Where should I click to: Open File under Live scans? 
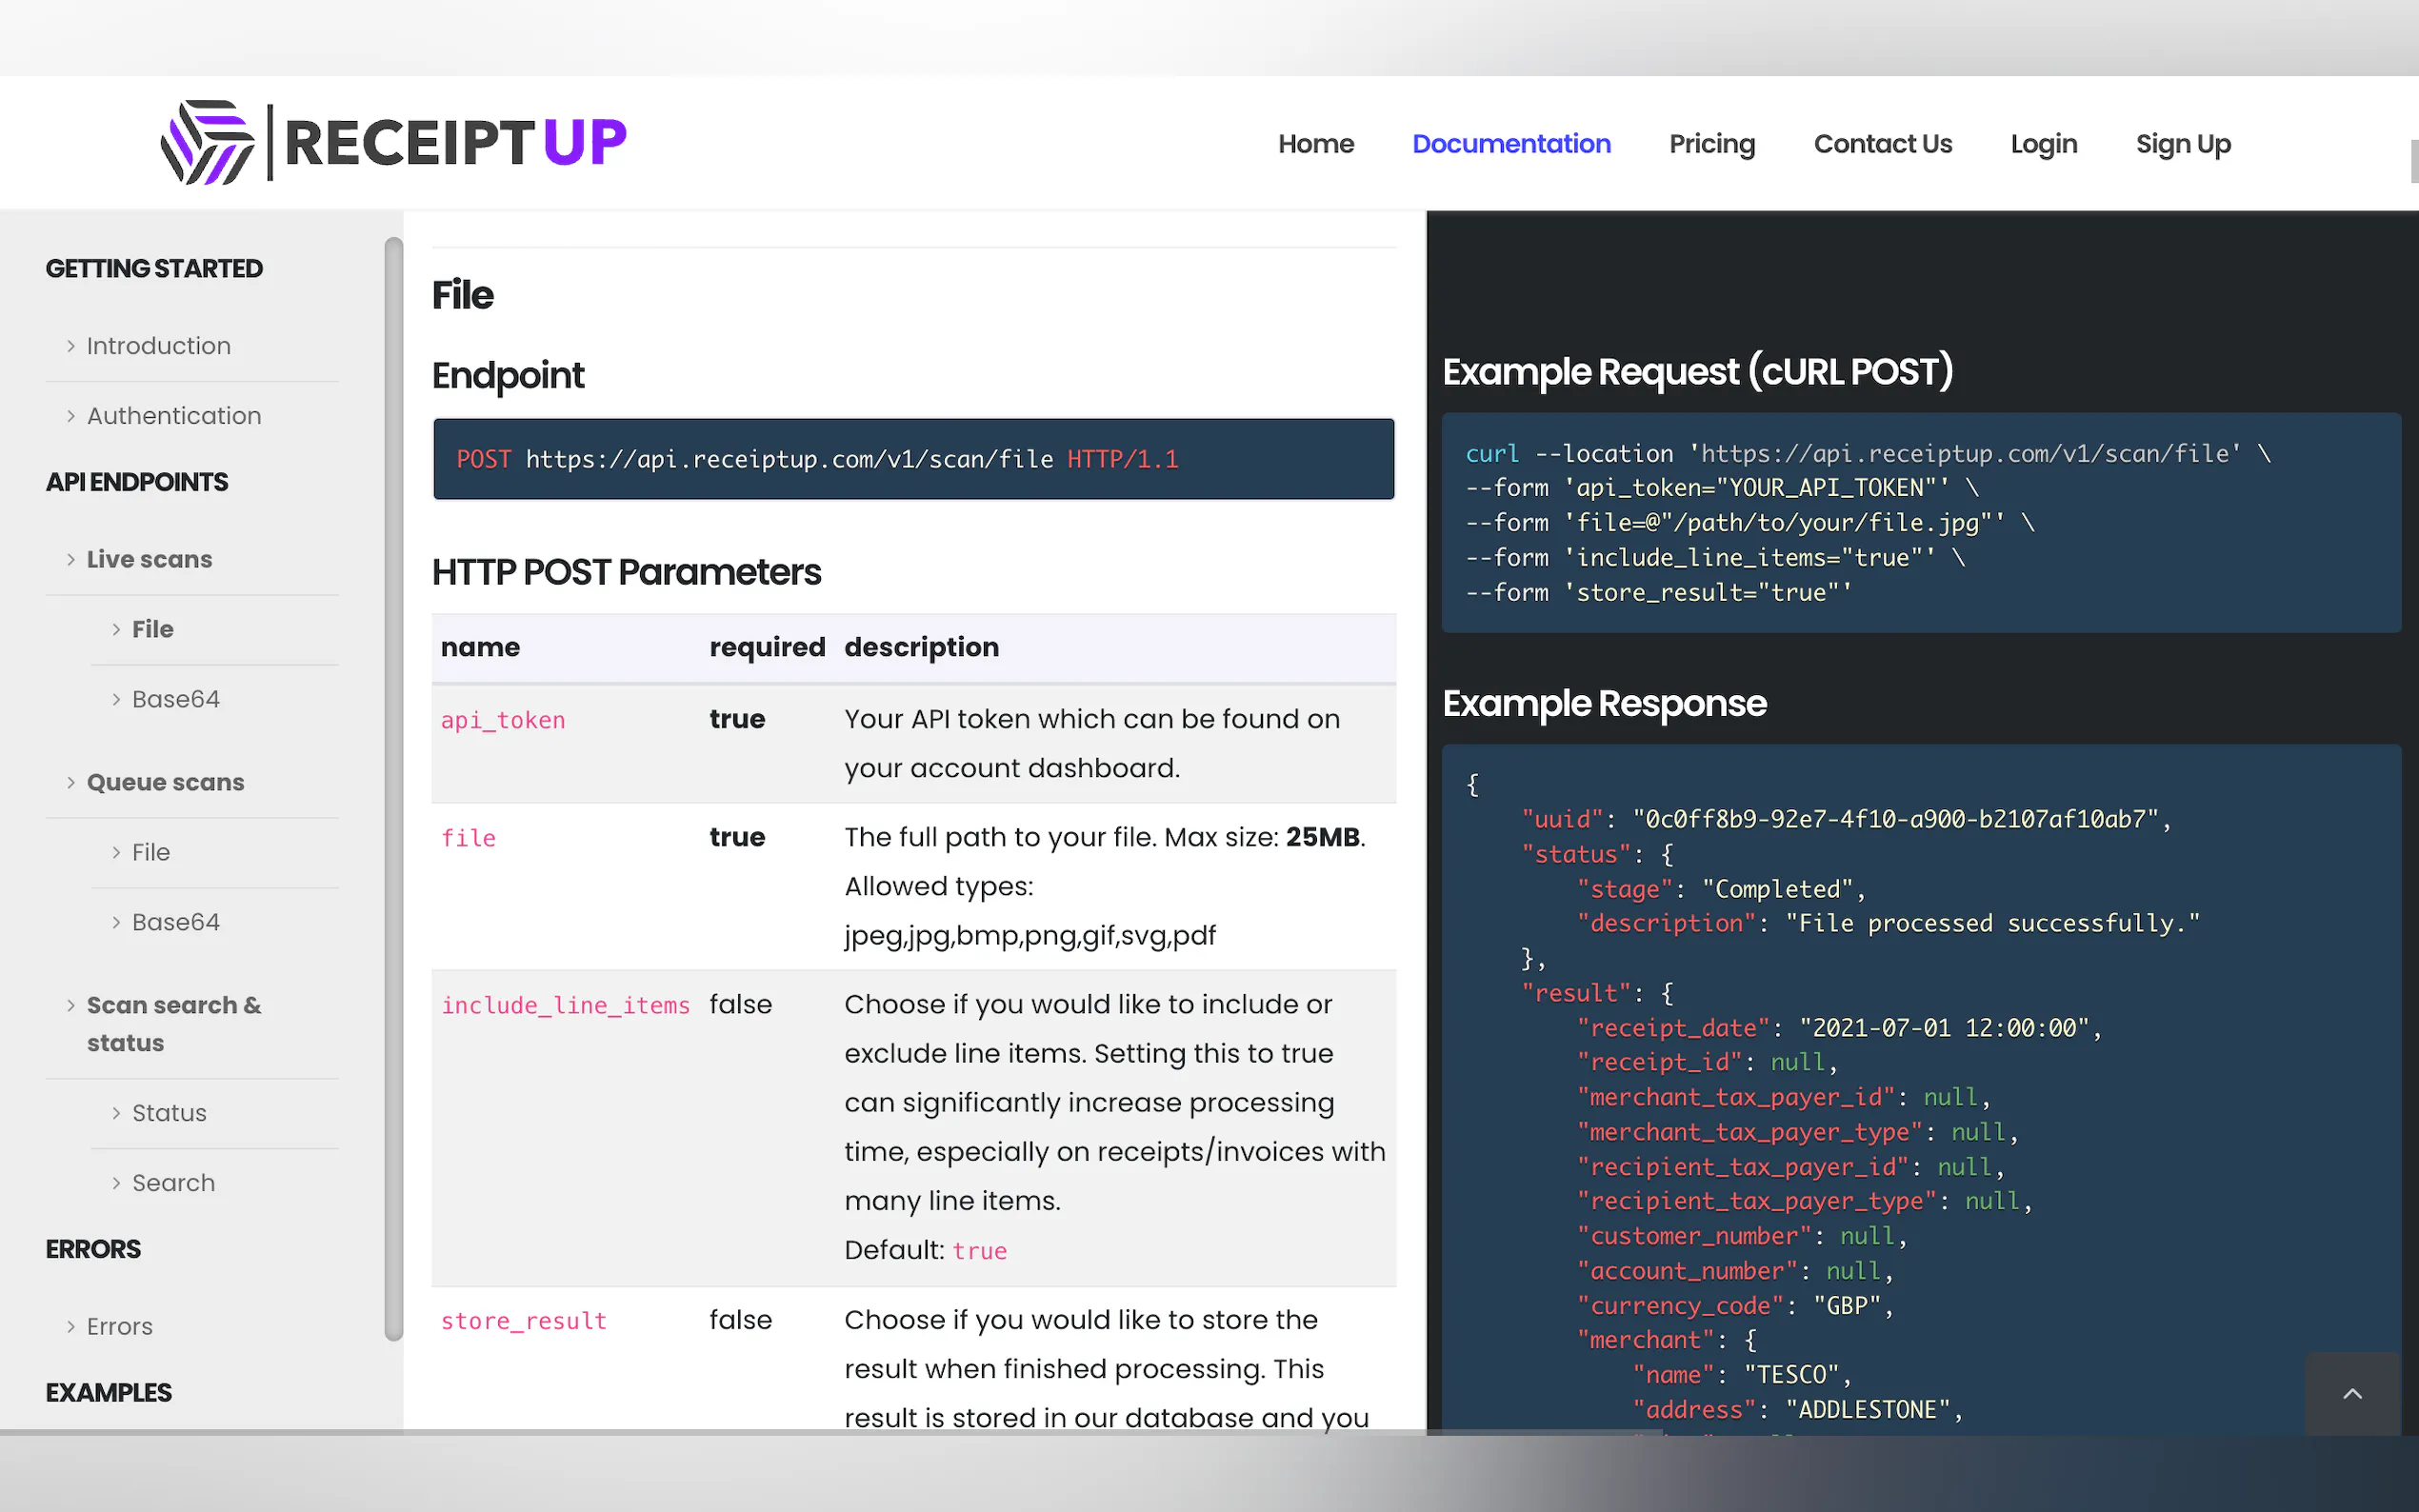point(152,629)
